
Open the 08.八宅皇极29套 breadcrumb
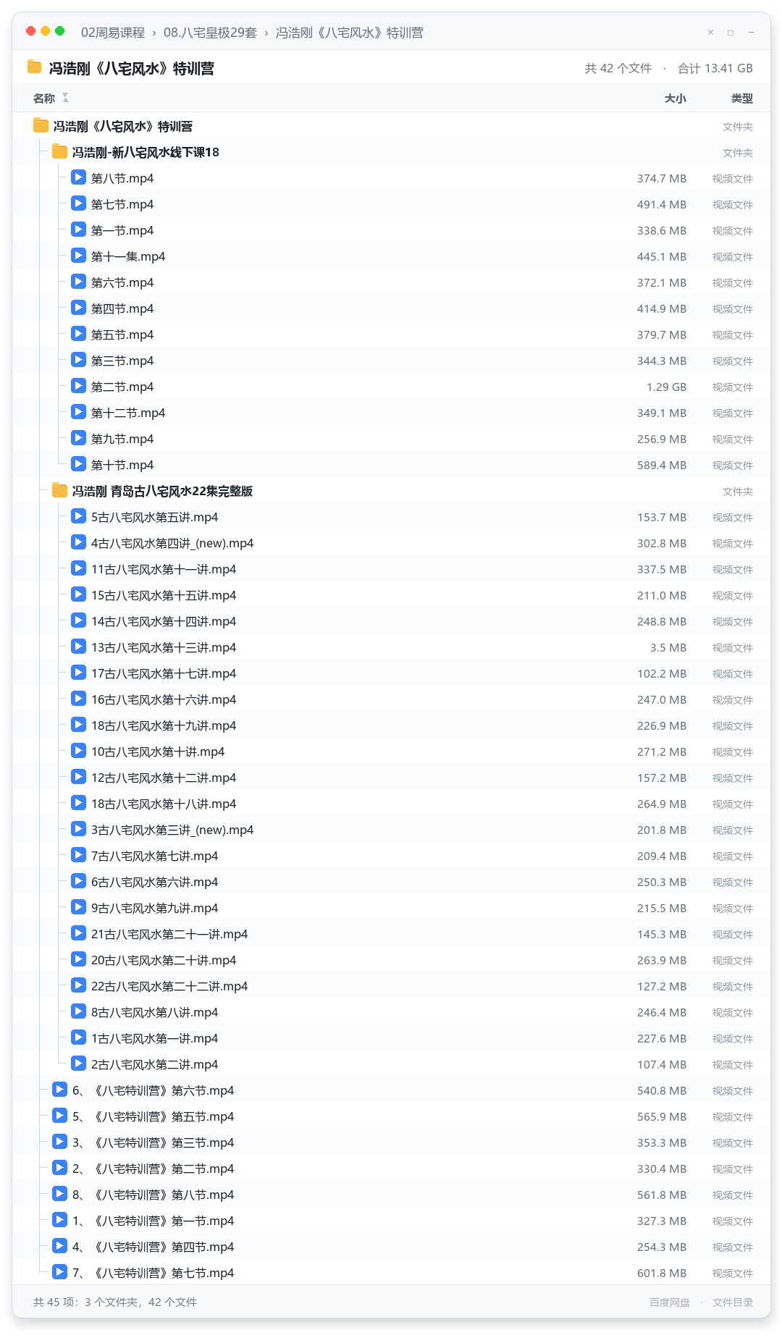click(x=210, y=33)
